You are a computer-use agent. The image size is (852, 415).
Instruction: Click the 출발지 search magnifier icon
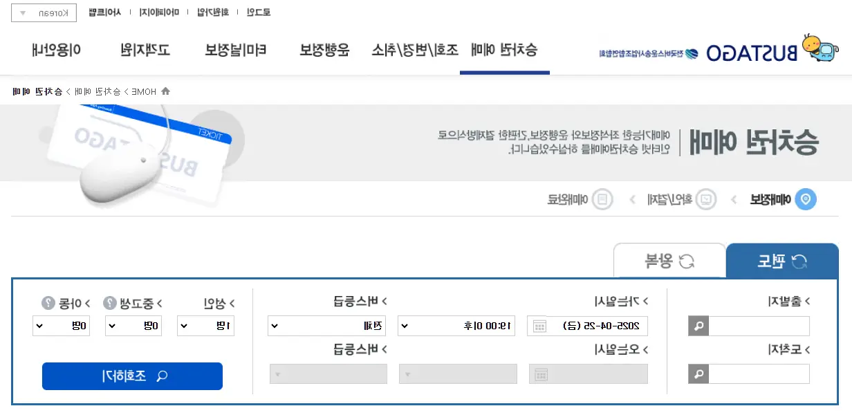pos(698,326)
